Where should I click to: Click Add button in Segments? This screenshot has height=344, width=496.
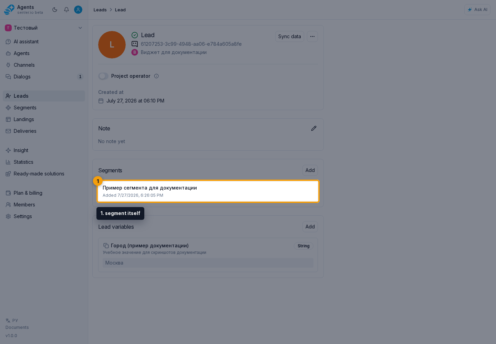tap(310, 170)
